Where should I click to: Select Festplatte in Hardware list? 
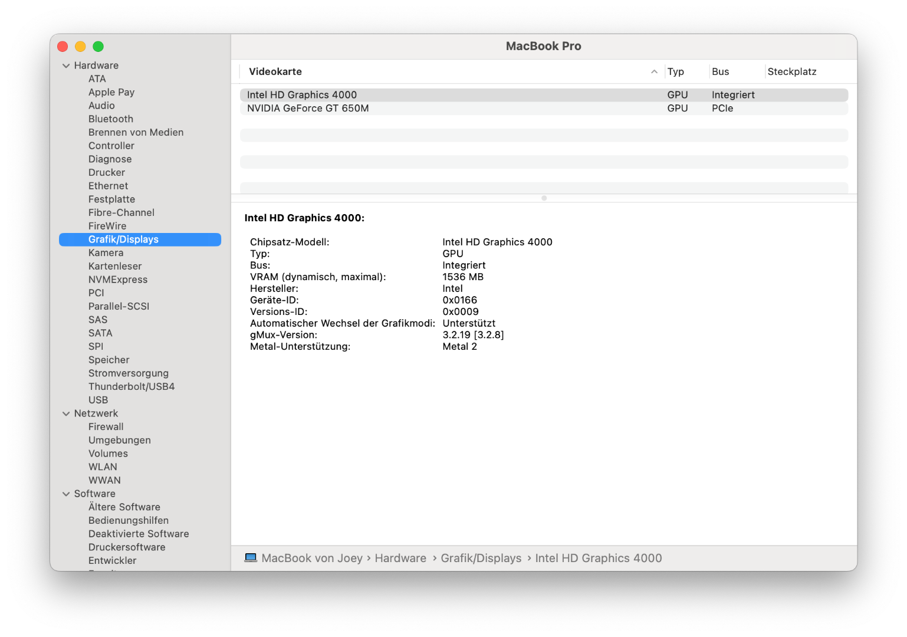click(x=111, y=199)
